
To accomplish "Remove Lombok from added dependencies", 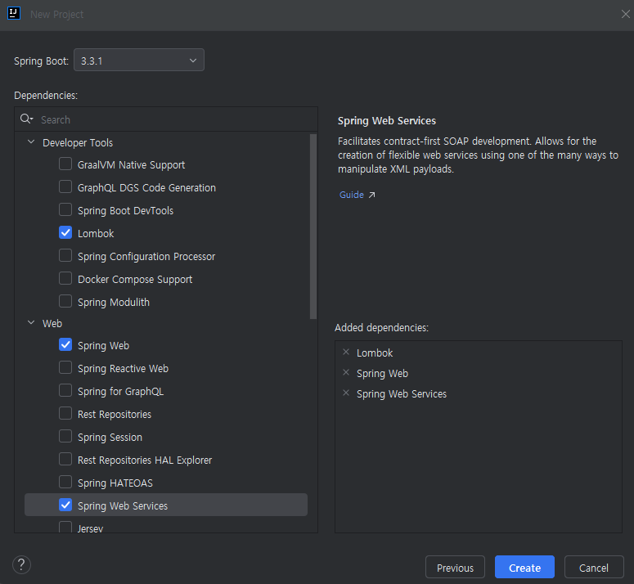I will (346, 352).
